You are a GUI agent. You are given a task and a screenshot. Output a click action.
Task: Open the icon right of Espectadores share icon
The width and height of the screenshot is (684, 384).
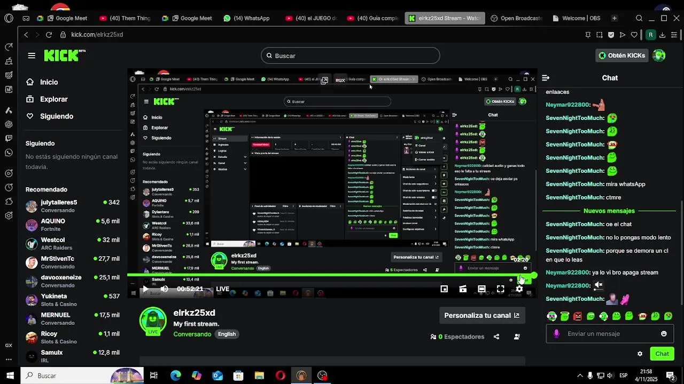[x=517, y=337]
